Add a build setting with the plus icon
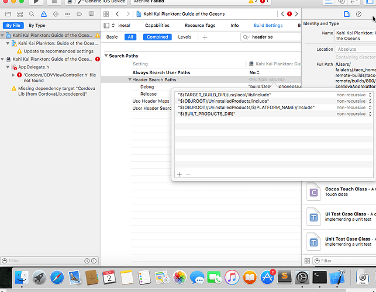Viewport: 376px width, 292px height. tap(205, 37)
